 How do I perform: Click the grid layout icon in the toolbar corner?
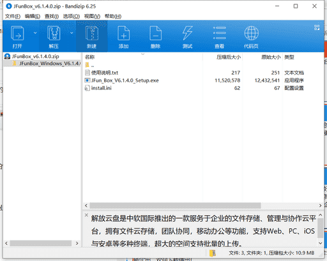(x=317, y=27)
